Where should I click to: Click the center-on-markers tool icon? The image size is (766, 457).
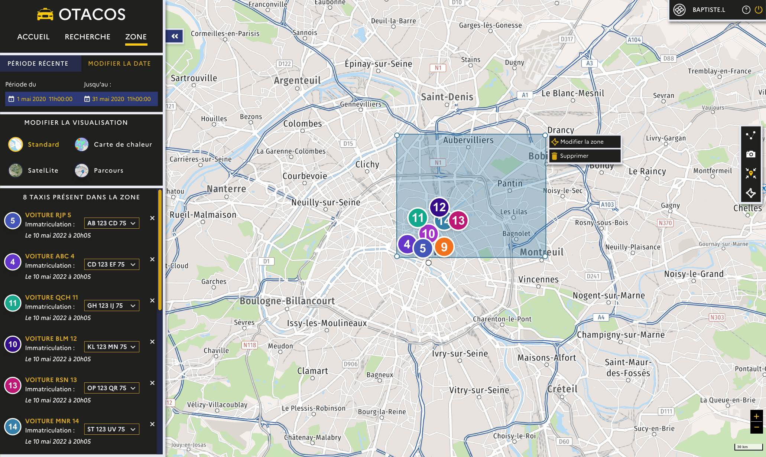(x=750, y=173)
